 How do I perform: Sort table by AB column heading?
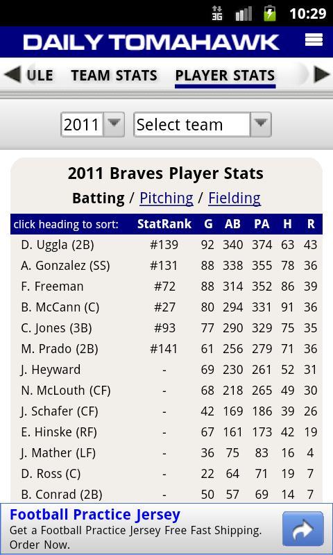click(x=232, y=224)
